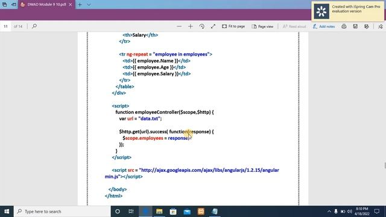Open a new browser tab
This screenshot has width=386, height=217.
coord(80,4)
